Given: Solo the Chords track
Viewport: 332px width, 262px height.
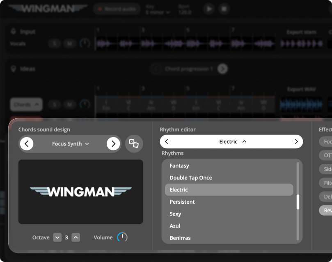Looking at the screenshot, I should 55,104.
